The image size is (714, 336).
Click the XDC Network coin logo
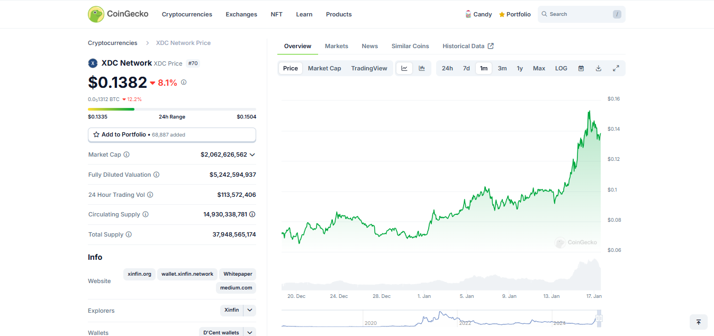[x=93, y=63]
